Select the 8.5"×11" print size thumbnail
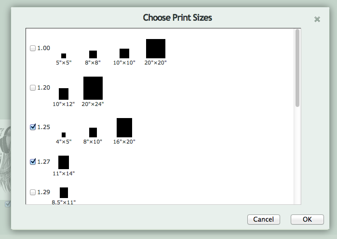The image size is (337, 239). [x=64, y=193]
